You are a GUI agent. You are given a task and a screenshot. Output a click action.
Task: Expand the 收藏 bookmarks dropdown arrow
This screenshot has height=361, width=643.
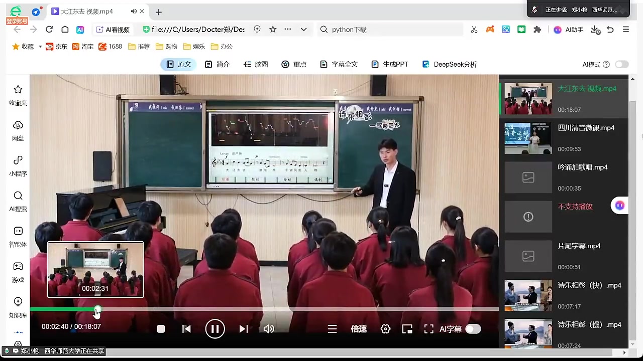pyautogui.click(x=40, y=47)
